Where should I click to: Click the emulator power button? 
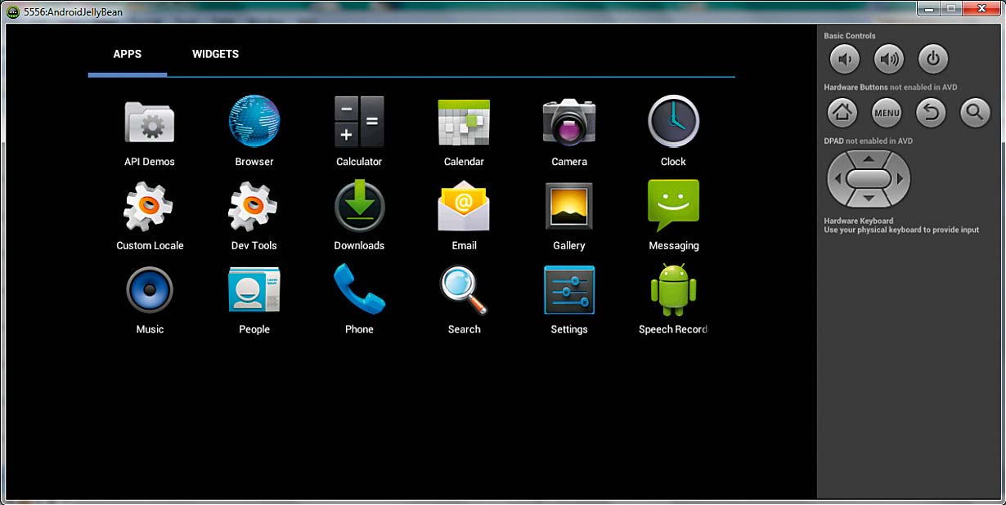click(x=933, y=59)
